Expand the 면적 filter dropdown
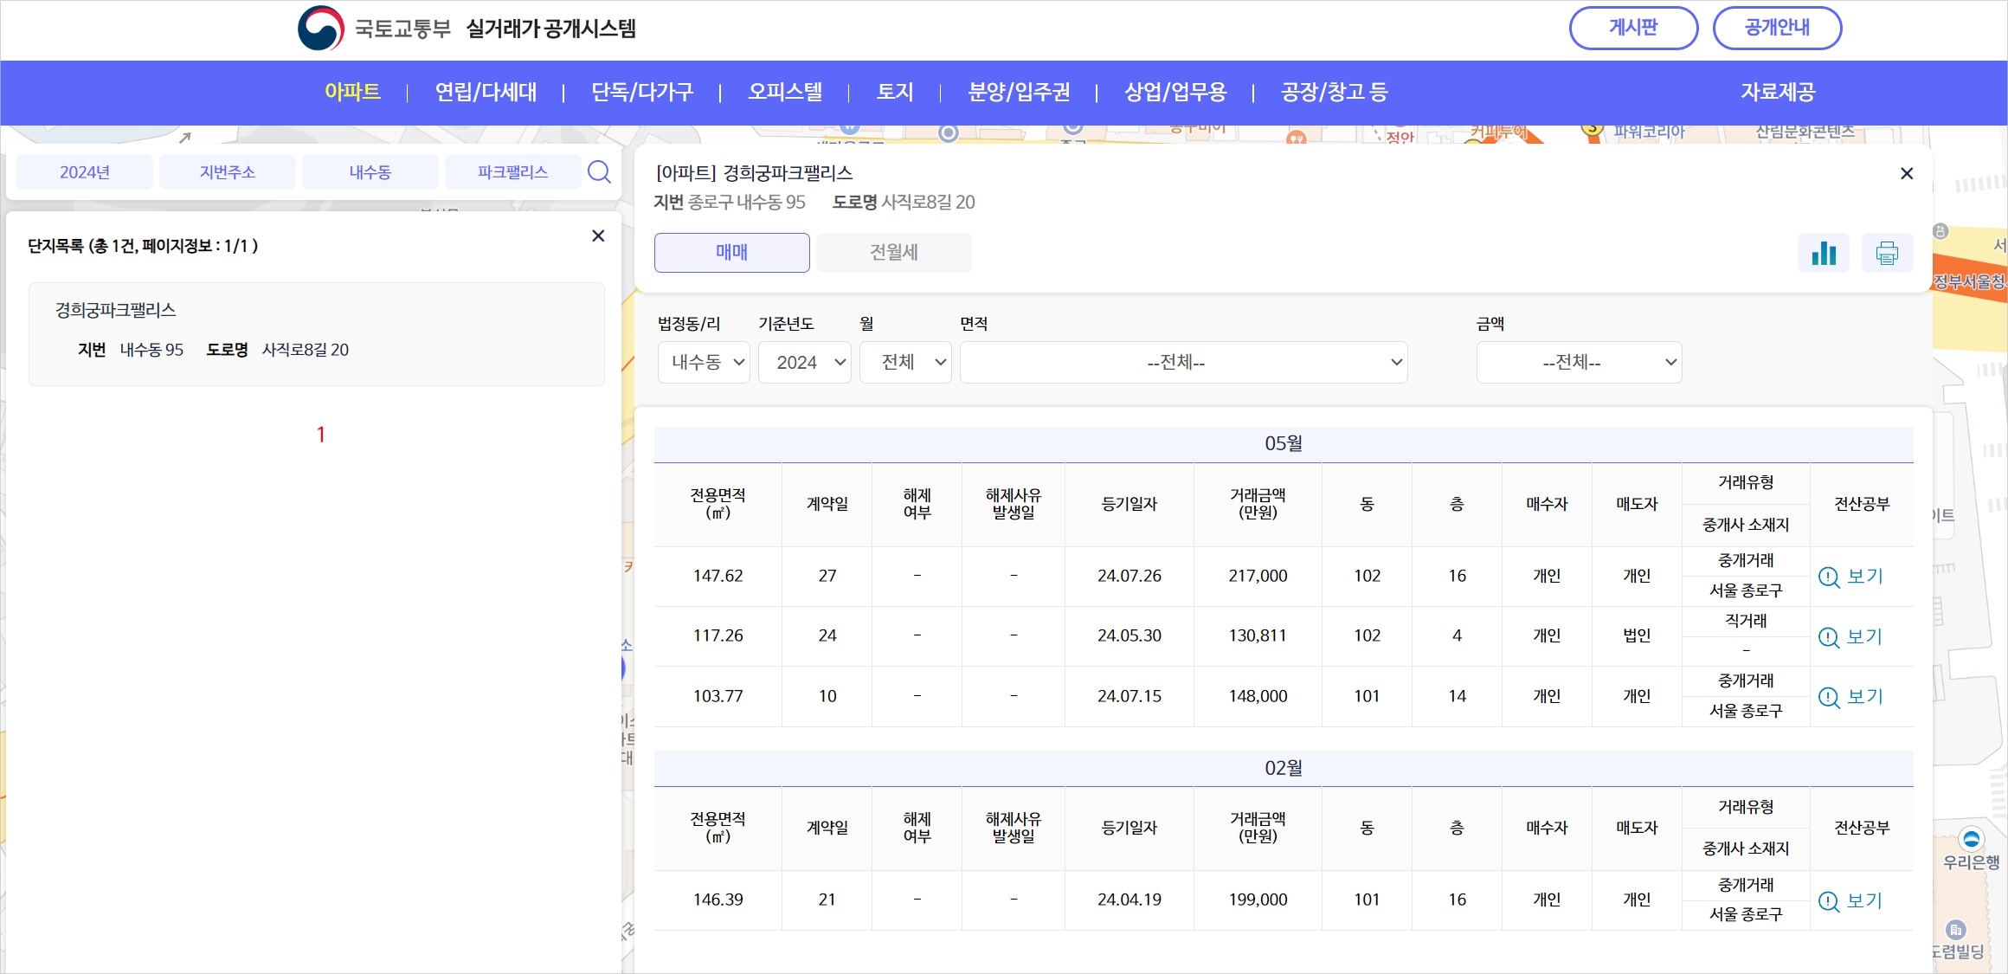Image resolution: width=2008 pixels, height=974 pixels. pos(1184,362)
